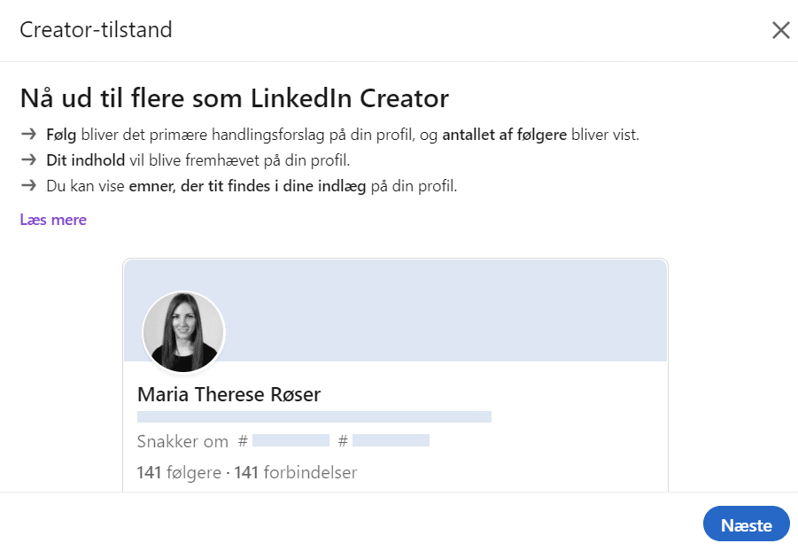Click the second hashtag placeholder bar
The height and width of the screenshot is (551, 798).
pos(391,440)
